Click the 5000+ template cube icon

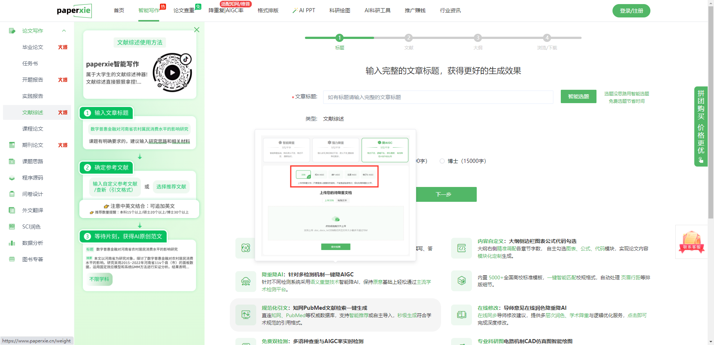click(x=461, y=280)
